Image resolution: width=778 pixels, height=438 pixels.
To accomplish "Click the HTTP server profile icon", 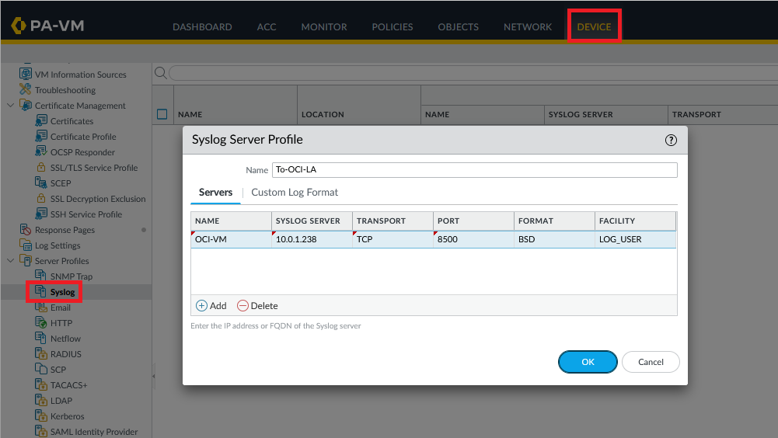I will pos(41,323).
